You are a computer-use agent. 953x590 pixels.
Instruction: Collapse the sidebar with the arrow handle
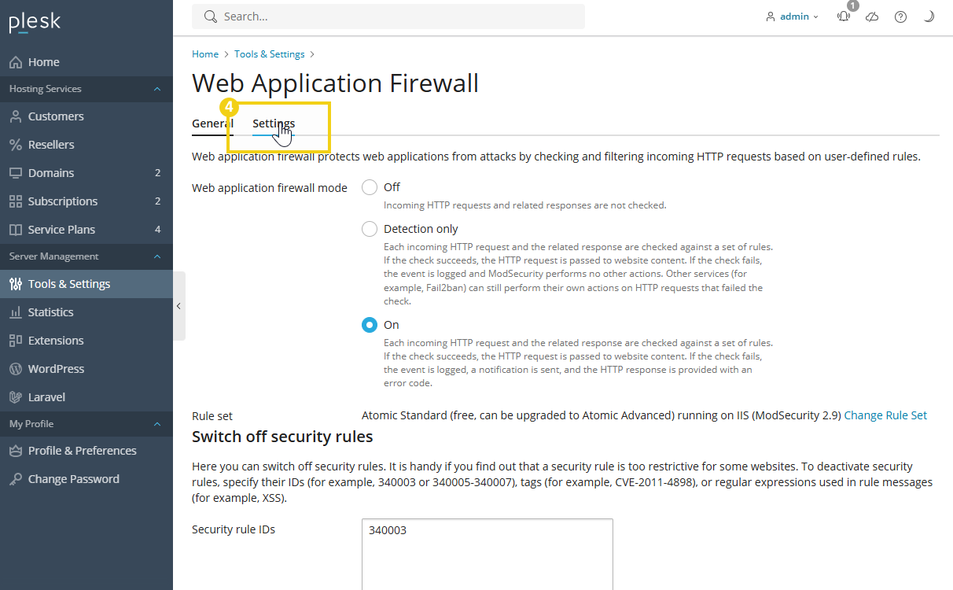coord(178,306)
